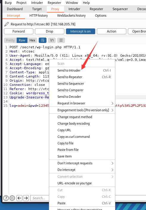
Task: Expand Don't intercept requests submenu
Action: point(82,163)
